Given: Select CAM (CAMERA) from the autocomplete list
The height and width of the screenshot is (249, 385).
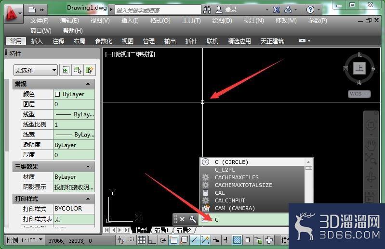Looking at the screenshot, I should pos(252,208).
